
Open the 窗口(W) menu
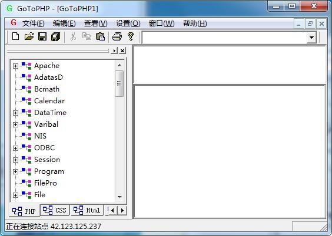tap(161, 23)
